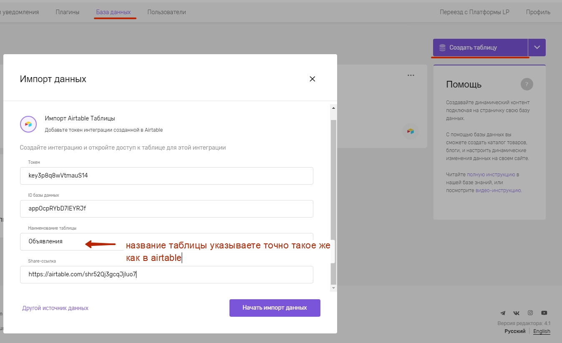Open the полную инструкцию link
Viewport: 562px width, 343px height.
click(x=491, y=175)
